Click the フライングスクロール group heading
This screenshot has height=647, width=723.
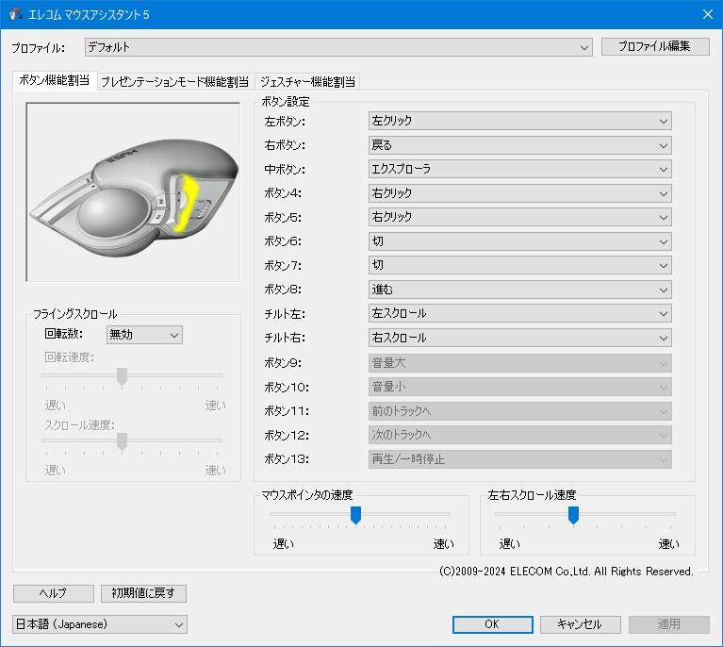coord(75,314)
